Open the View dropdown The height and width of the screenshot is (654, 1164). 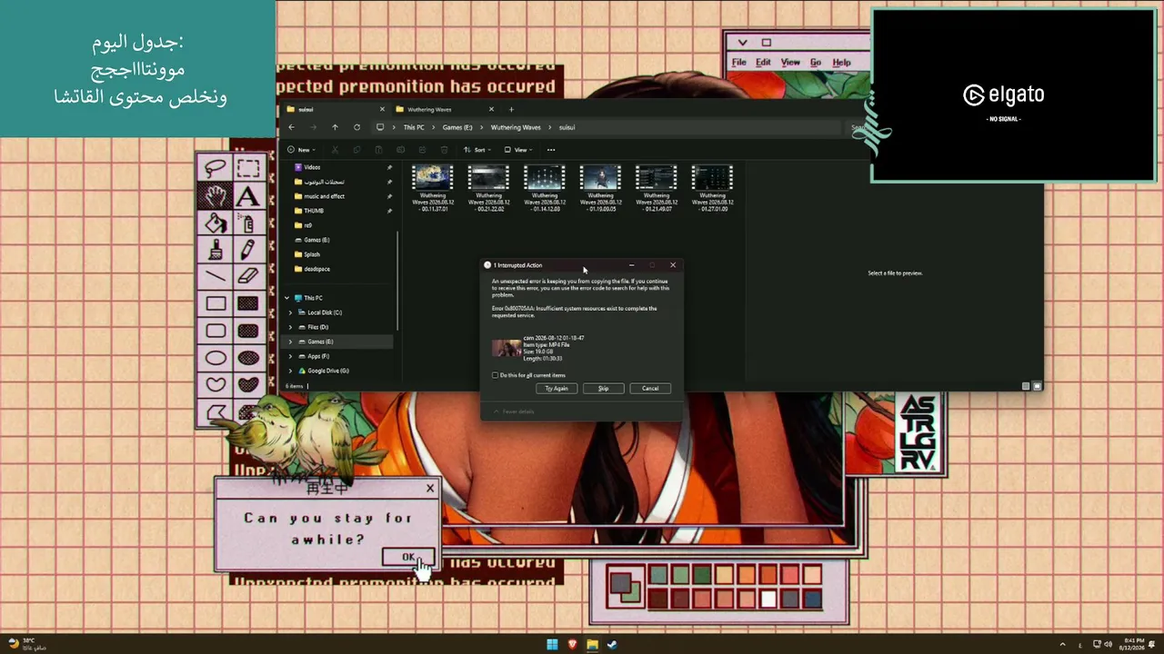point(517,150)
